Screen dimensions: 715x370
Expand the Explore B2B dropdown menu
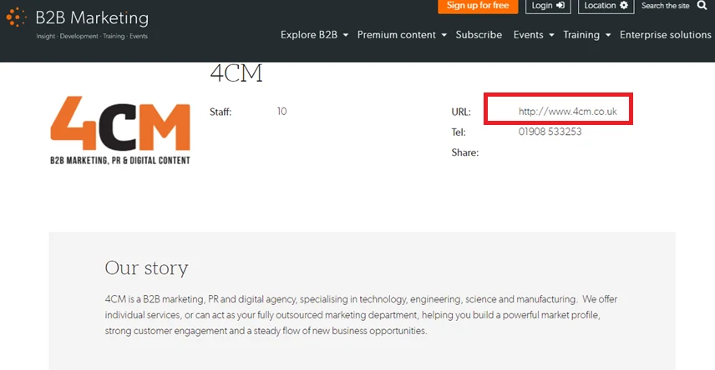pos(314,35)
